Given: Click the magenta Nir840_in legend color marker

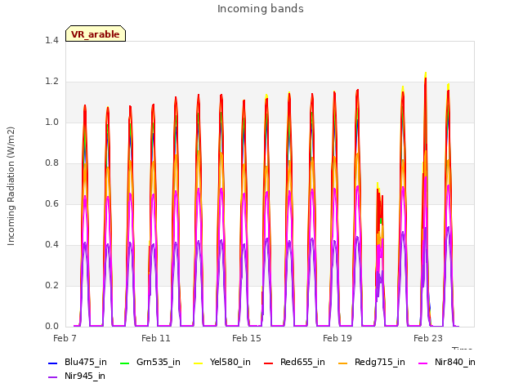Looking at the screenshot, I should point(423,363).
